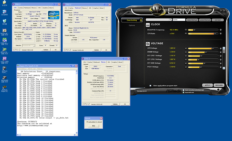Open the Recycle Bin desktop icon
This screenshot has height=141, width=232.
(x=5, y=22)
